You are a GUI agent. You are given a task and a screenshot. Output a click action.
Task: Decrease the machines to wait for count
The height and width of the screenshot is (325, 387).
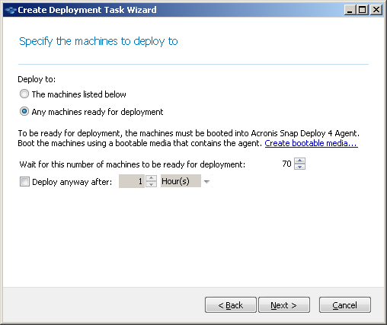click(x=300, y=167)
